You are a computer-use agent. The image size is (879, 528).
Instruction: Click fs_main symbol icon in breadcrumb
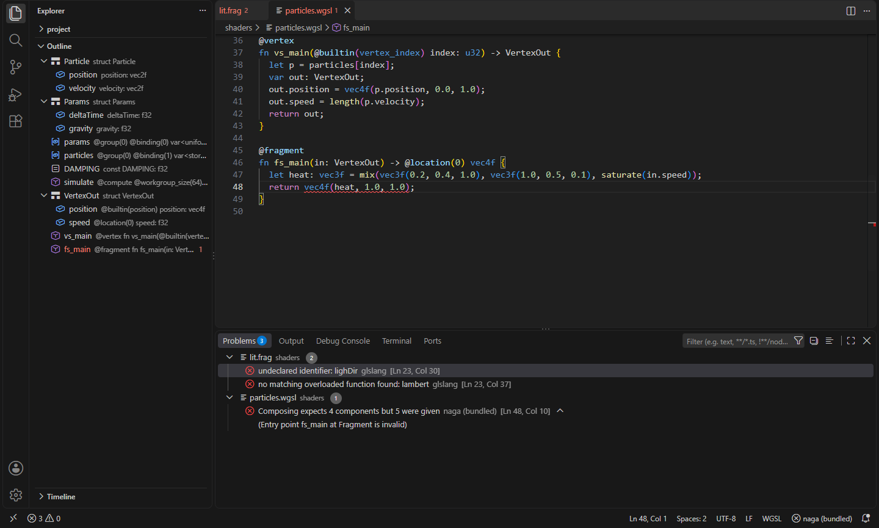336,27
